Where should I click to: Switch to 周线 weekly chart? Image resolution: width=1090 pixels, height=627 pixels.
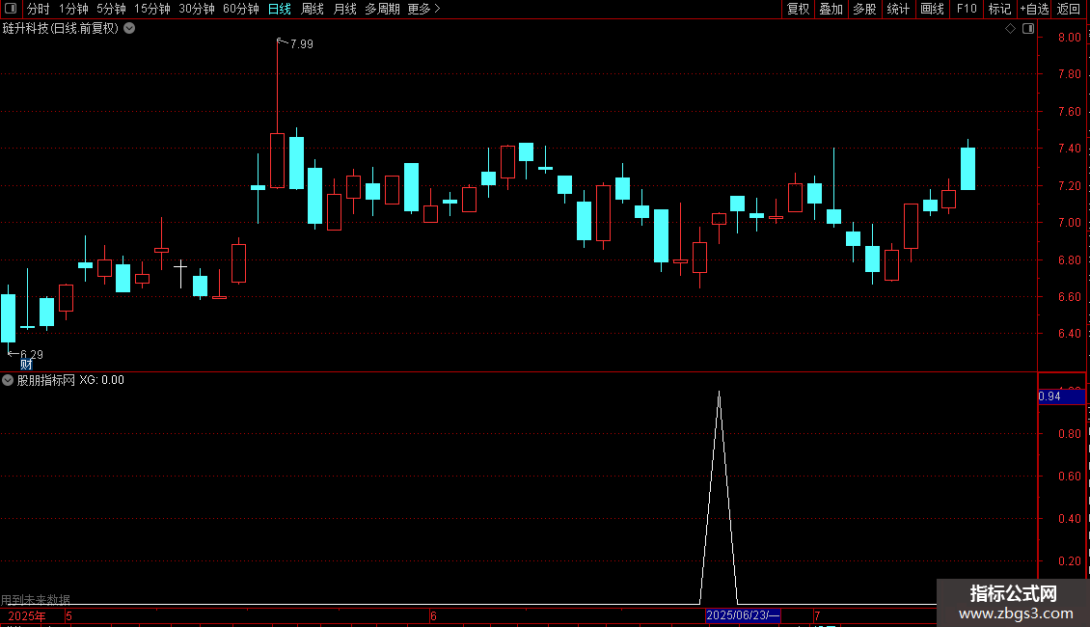[x=313, y=9]
